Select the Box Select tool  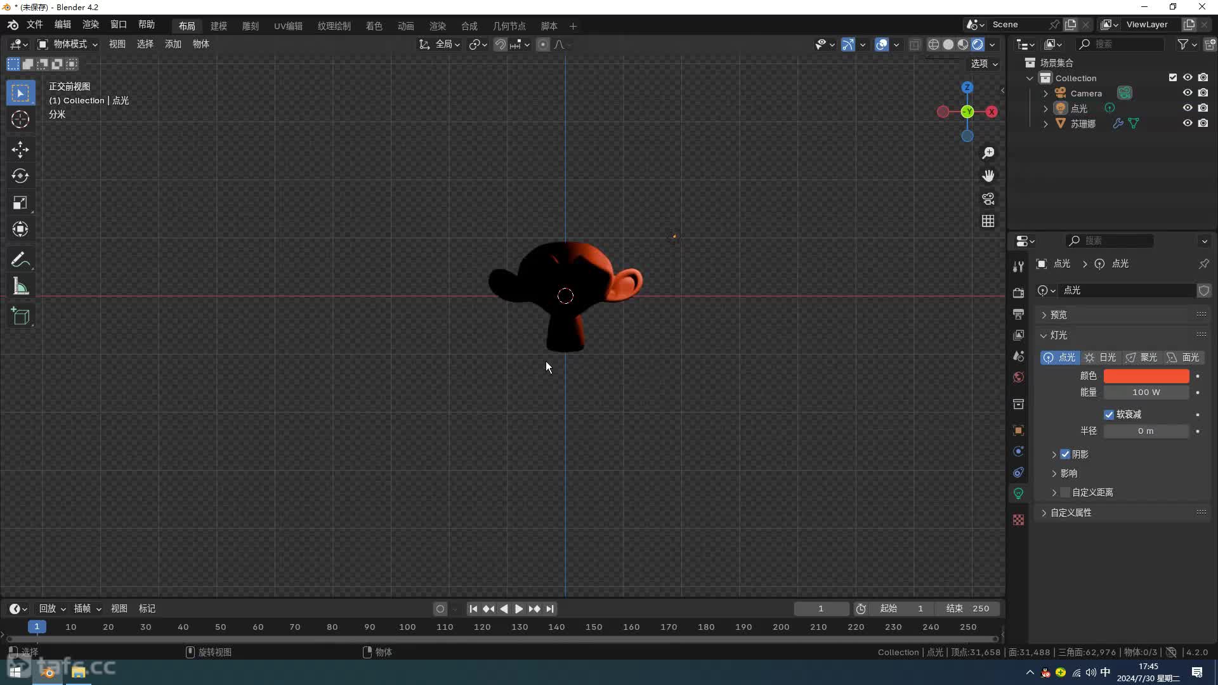click(20, 93)
